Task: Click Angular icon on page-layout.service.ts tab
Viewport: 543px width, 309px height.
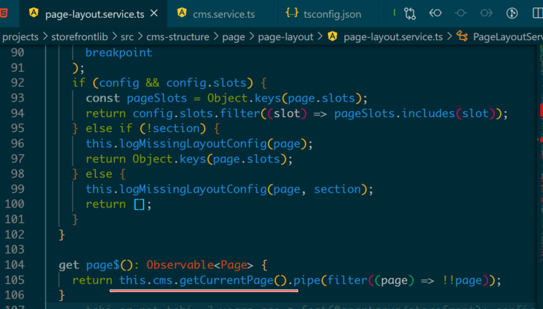Action: click(x=33, y=13)
